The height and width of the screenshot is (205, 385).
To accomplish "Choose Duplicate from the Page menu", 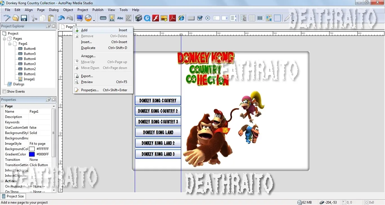I will tap(103, 48).
